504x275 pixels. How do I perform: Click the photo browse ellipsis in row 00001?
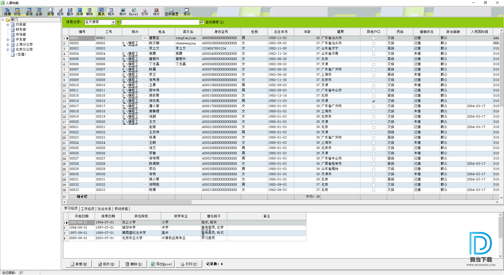(145, 38)
